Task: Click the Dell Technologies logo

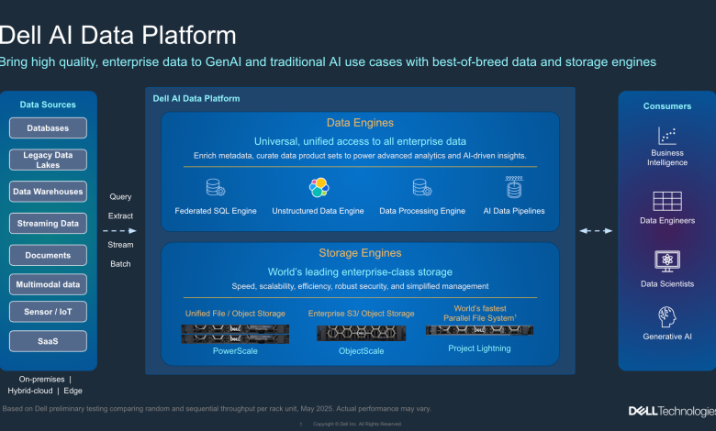Action: click(x=672, y=411)
